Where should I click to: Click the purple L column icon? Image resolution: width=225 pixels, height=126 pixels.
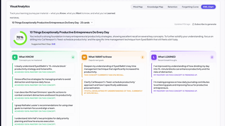point(154,57)
